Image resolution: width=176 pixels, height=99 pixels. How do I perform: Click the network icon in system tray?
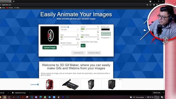tap(150, 97)
